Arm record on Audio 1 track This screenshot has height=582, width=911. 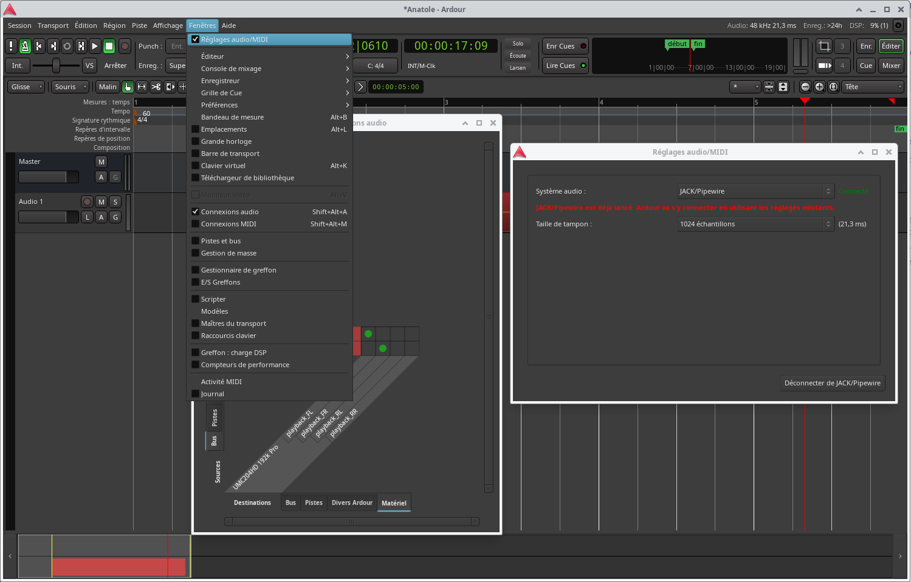click(x=87, y=201)
